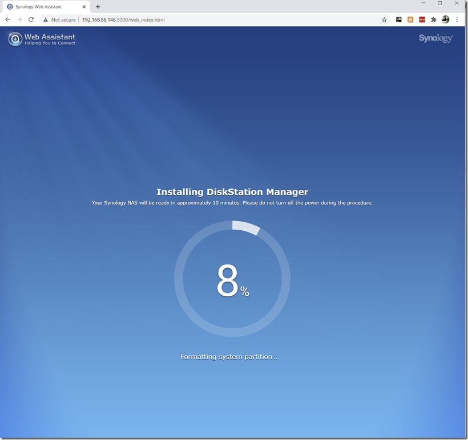Image resolution: width=468 pixels, height=440 pixels.
Task: Click the Not secure warning icon
Action: point(46,20)
